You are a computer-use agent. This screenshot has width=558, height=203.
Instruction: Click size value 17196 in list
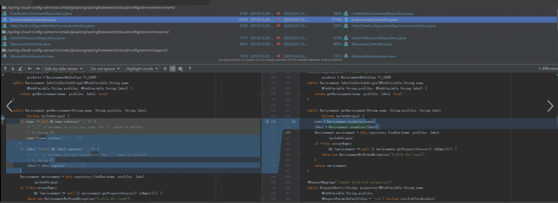tap(336, 20)
